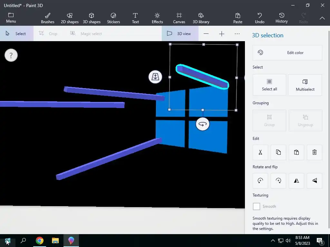Image resolution: width=330 pixels, height=247 pixels.
Task: Open the more options ellipsis menu
Action: pyautogui.click(x=237, y=34)
